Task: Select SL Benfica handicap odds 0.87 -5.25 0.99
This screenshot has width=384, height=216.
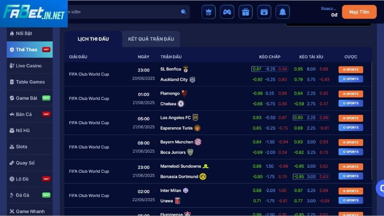Action: pyautogui.click(x=270, y=69)
